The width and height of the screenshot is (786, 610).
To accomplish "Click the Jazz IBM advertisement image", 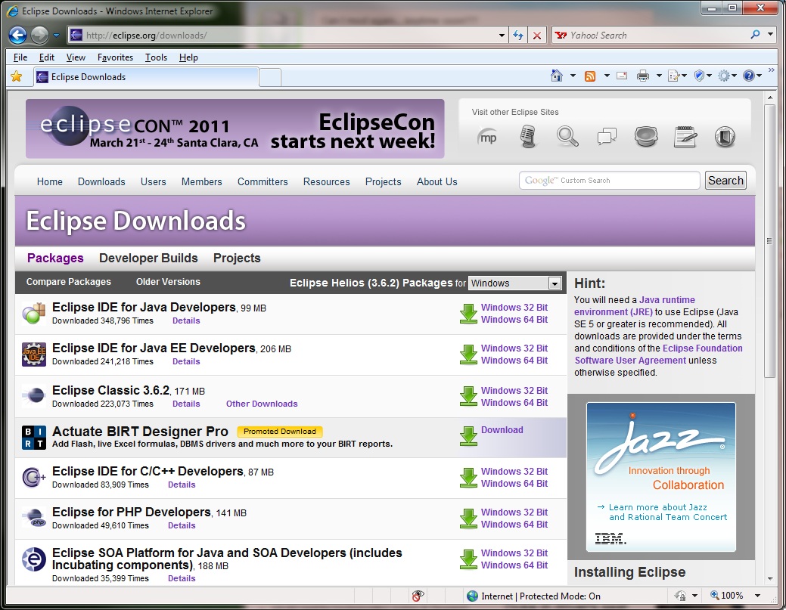I will (x=660, y=477).
